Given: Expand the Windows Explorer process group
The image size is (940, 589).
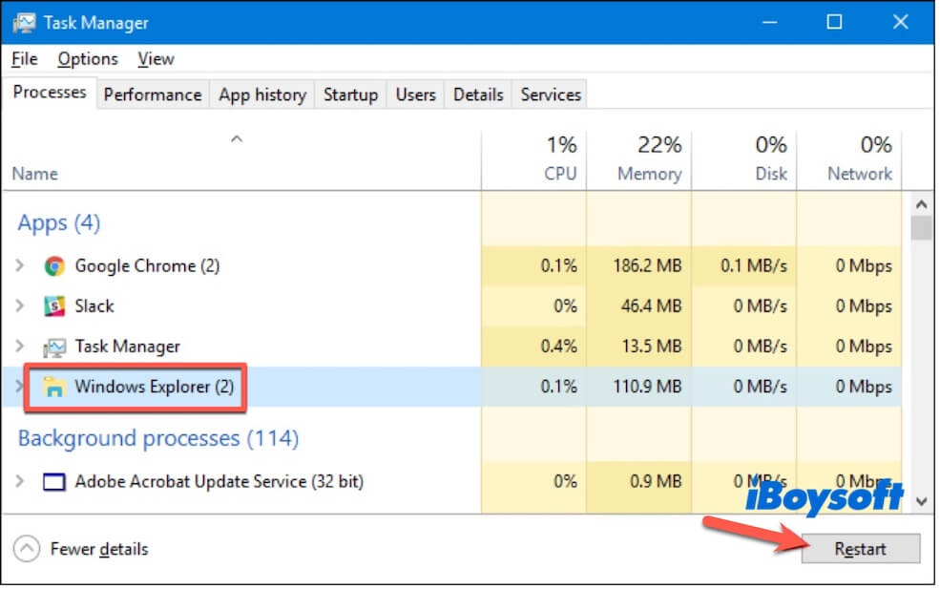Looking at the screenshot, I should point(20,387).
